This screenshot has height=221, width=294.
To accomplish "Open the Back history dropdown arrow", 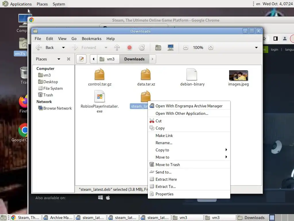I will [63, 47].
